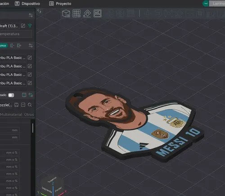Click icon between save and search icons
Viewport: 225px width, 196px height.
[23, 105]
